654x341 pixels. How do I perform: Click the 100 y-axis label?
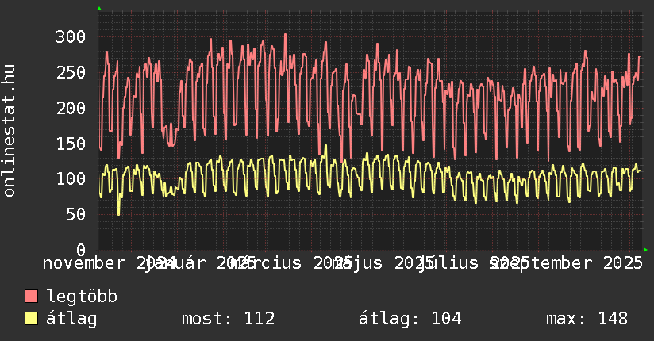(x=71, y=178)
